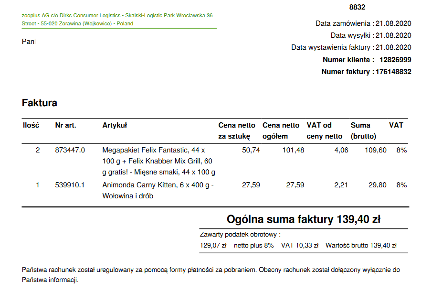Select the 'Pani' salutation text

(x=29, y=42)
